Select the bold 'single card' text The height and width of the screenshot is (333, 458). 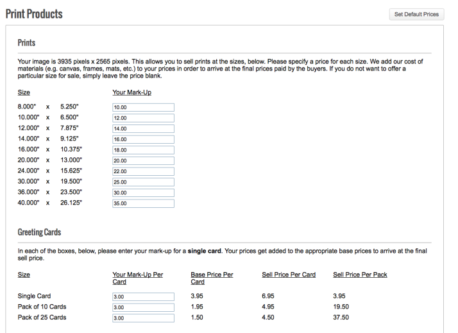[204, 251]
